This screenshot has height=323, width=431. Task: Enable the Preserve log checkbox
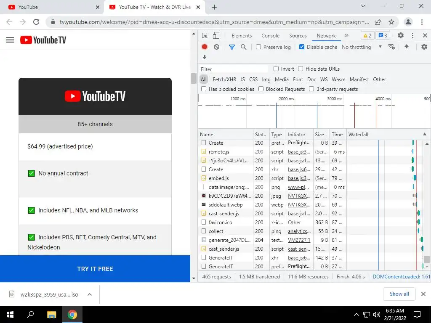(258, 47)
